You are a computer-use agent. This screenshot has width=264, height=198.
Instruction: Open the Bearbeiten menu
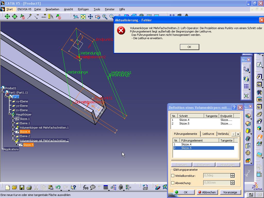52,9
